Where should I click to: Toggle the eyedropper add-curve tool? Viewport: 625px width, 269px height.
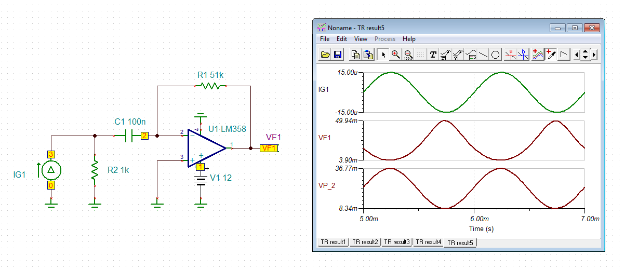tap(551, 55)
